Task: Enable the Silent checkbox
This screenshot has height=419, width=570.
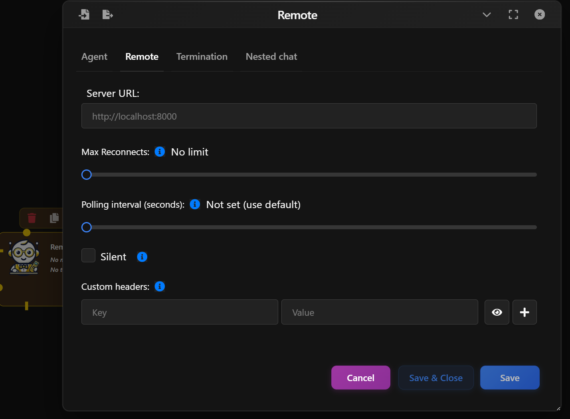Action: [x=88, y=255]
